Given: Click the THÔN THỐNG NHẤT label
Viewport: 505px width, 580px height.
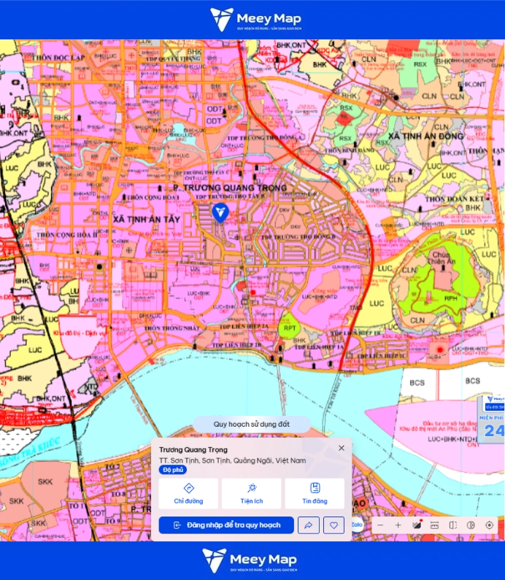Looking at the screenshot, I should pos(171,328).
